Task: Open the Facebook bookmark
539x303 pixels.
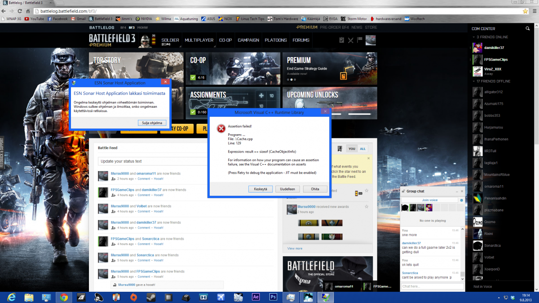Action: [57, 19]
